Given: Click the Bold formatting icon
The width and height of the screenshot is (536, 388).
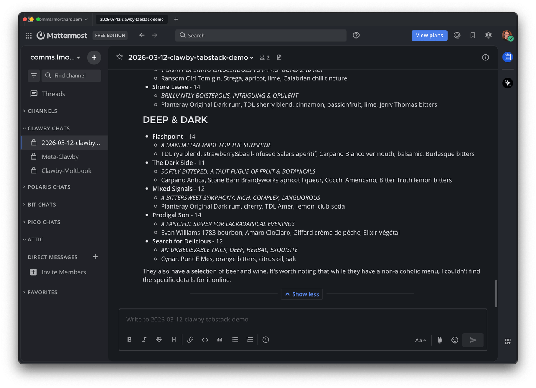Looking at the screenshot, I should point(129,340).
